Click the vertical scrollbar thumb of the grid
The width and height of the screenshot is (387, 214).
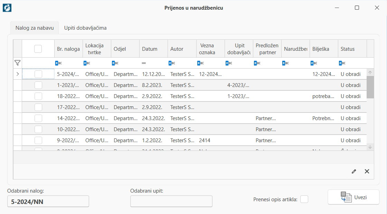(x=370, y=87)
